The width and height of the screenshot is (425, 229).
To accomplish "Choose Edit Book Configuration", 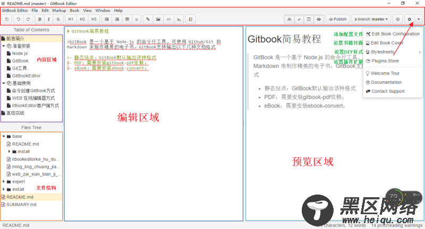I will coord(393,34).
